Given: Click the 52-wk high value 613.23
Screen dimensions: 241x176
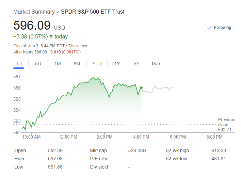Looking at the screenshot, I should (219, 150).
